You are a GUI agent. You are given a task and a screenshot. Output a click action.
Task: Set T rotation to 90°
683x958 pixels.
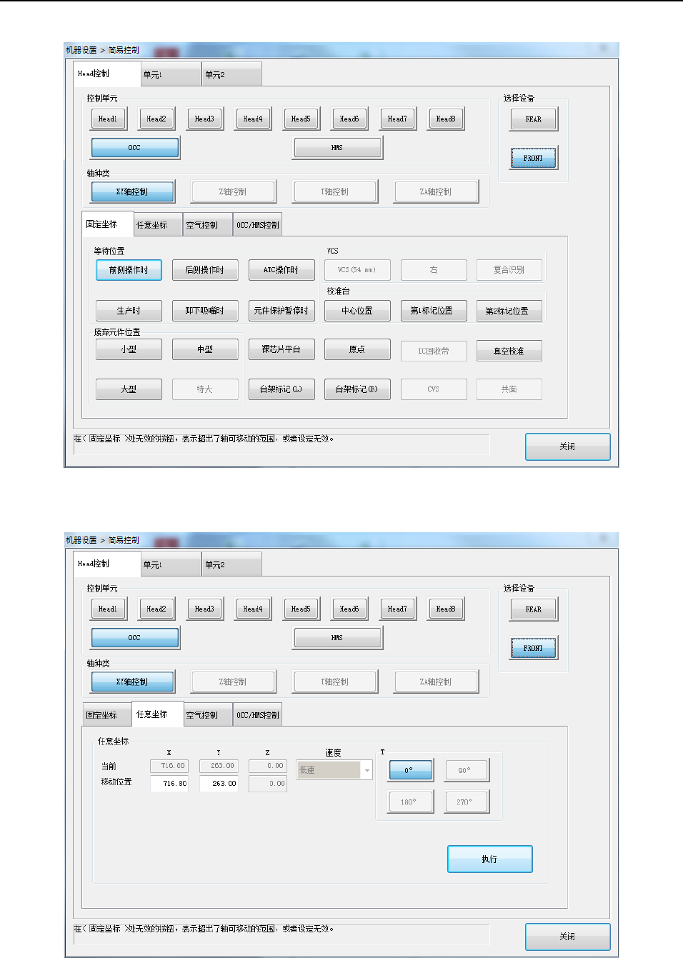(x=467, y=770)
